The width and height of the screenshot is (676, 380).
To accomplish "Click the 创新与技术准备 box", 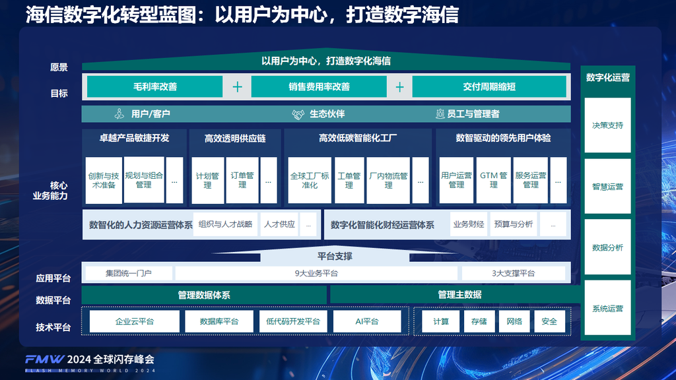I will click(x=104, y=180).
